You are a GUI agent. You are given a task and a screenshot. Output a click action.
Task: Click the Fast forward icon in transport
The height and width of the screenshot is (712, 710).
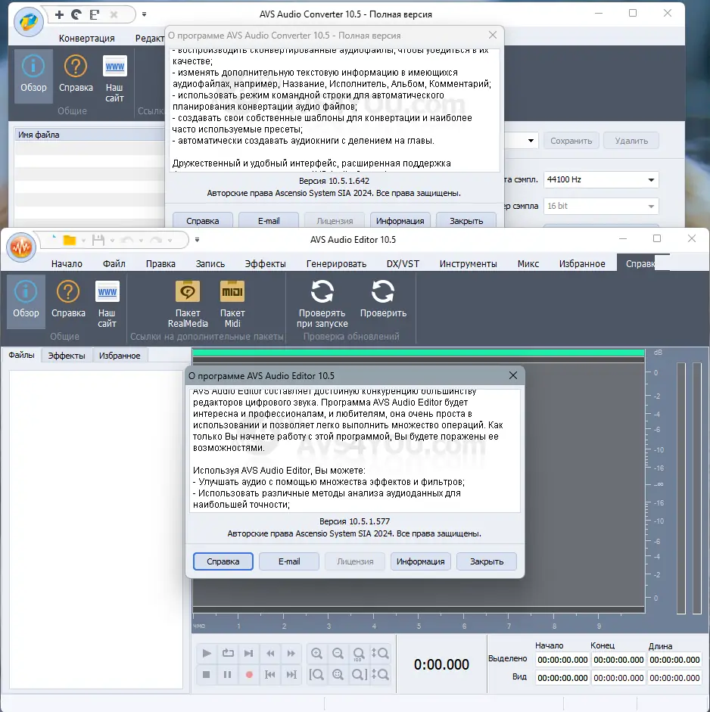click(291, 653)
